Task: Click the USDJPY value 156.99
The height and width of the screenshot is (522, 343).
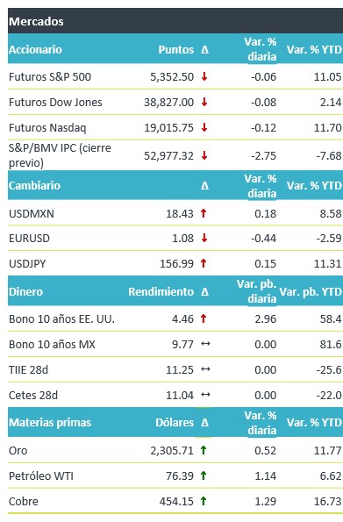Action: tap(176, 264)
